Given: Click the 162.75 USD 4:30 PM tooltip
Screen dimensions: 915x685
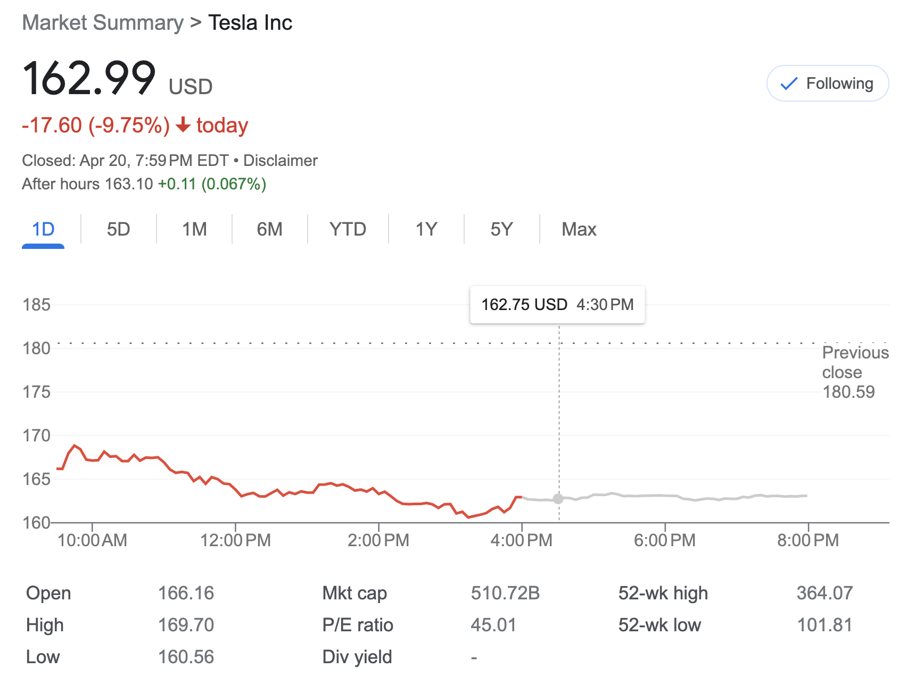Looking at the screenshot, I should [x=557, y=305].
